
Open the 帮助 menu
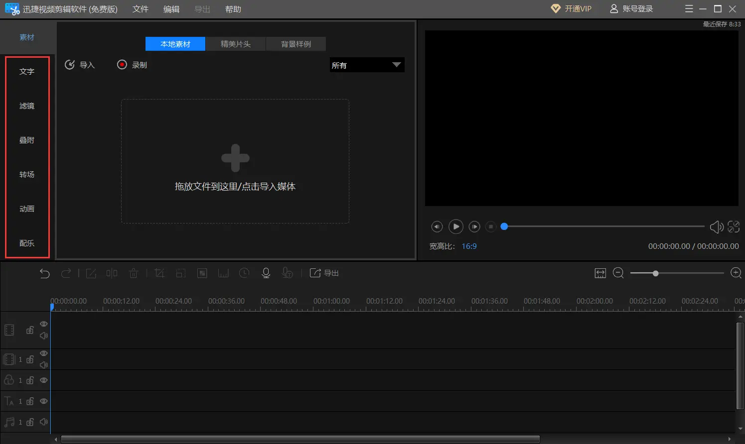(x=233, y=9)
